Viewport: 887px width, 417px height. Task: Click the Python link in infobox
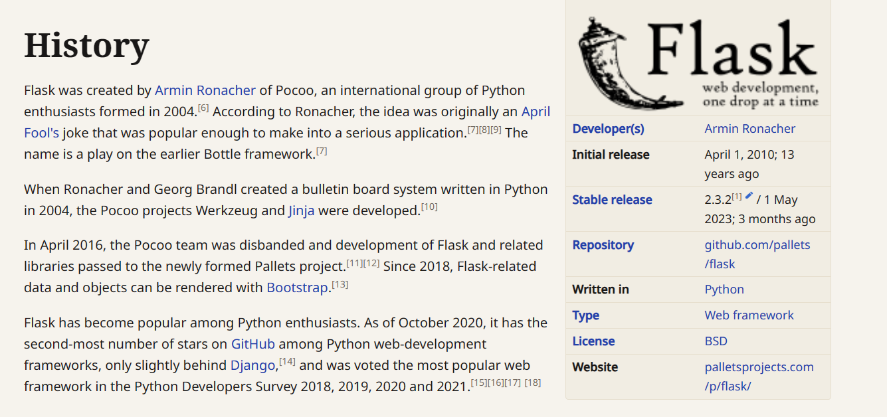pyautogui.click(x=724, y=290)
